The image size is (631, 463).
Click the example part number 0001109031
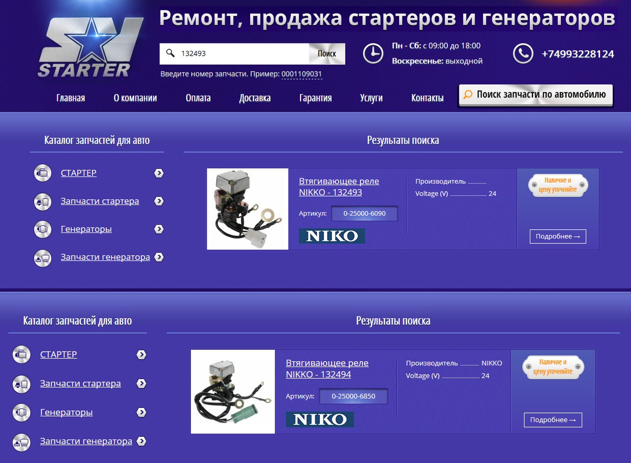click(302, 74)
